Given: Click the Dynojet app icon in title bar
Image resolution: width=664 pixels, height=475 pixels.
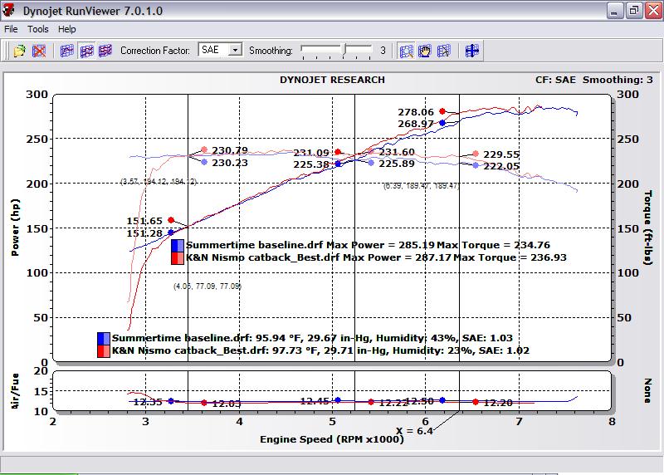Looking at the screenshot, I should point(8,10).
